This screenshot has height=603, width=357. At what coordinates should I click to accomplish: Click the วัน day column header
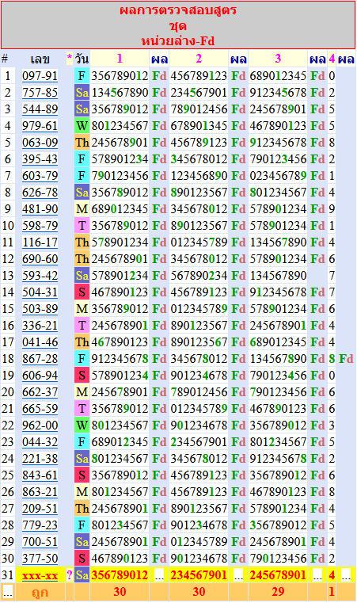coord(82,59)
